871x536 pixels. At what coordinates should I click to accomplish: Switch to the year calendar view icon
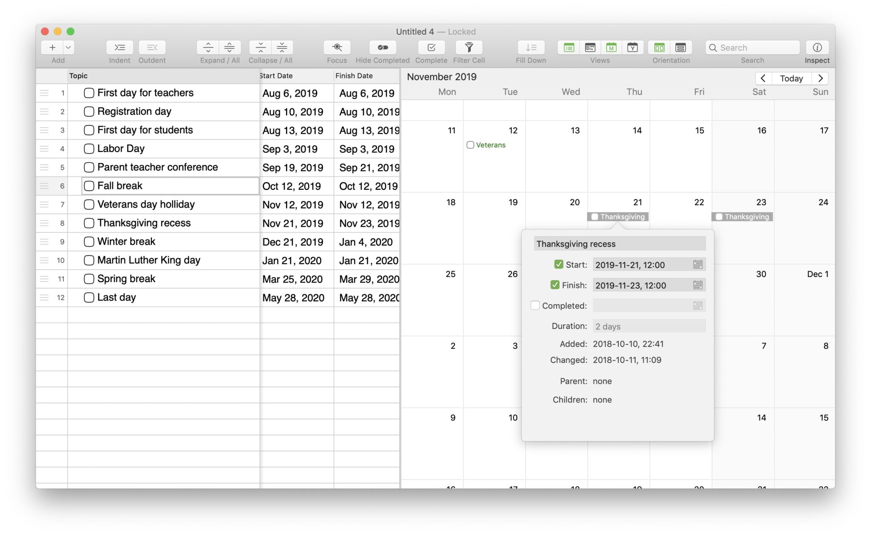click(632, 47)
